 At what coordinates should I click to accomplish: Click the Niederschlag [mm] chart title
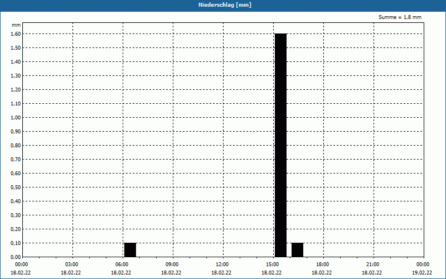tap(225, 5)
